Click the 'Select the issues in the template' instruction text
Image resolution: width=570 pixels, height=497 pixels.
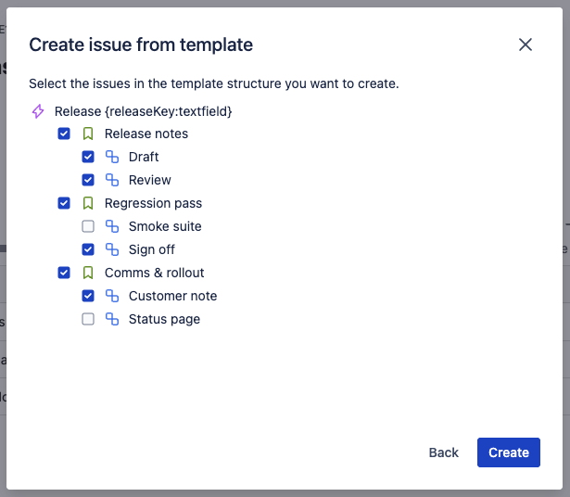[x=214, y=83]
